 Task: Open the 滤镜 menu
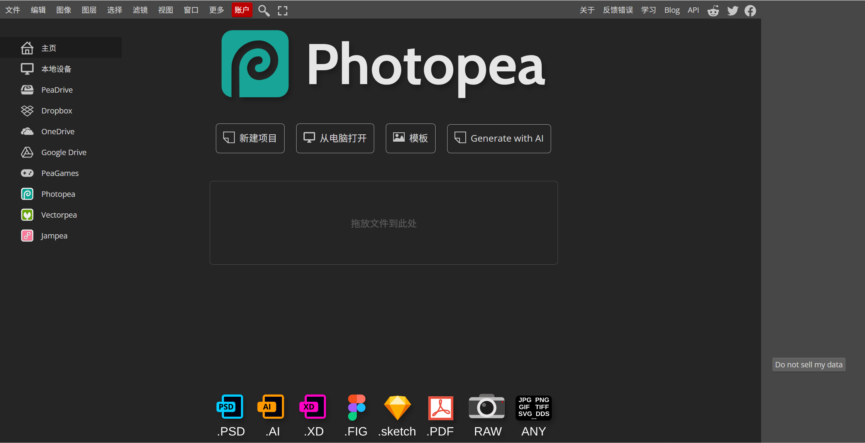[140, 10]
